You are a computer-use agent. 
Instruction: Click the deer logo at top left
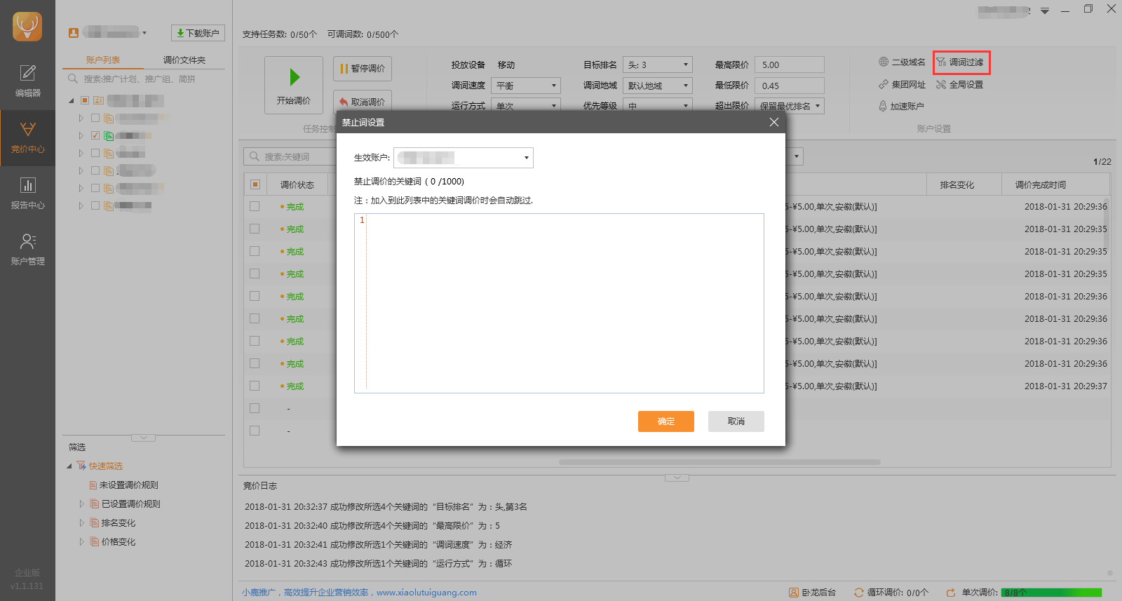(x=27, y=27)
